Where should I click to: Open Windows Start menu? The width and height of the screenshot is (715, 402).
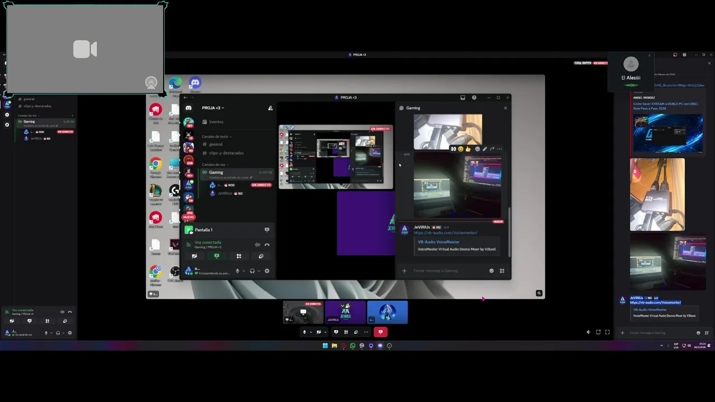click(x=325, y=346)
